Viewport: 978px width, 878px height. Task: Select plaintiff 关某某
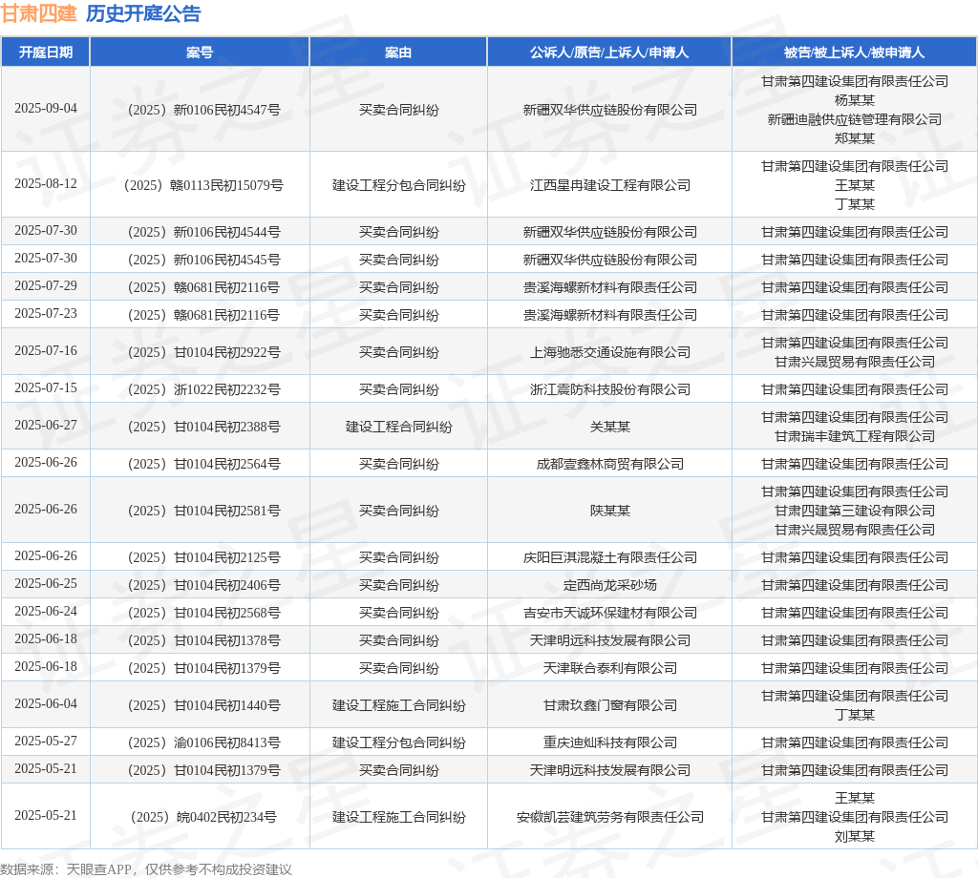610,427
